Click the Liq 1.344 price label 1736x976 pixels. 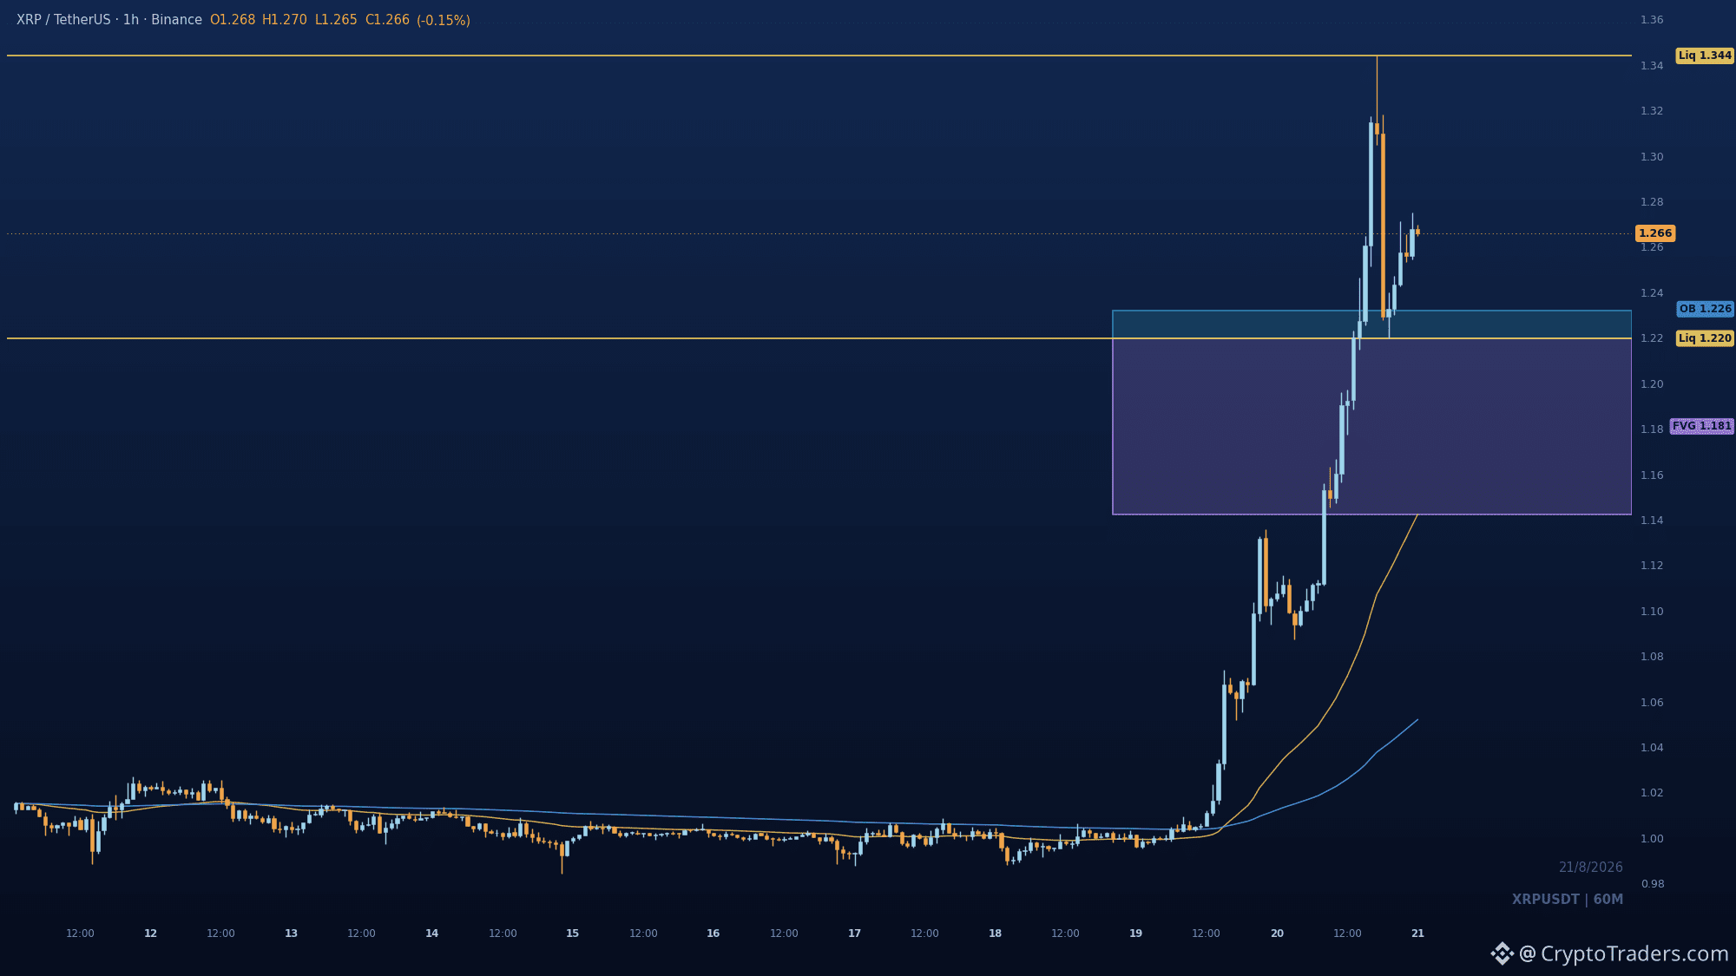(1705, 56)
